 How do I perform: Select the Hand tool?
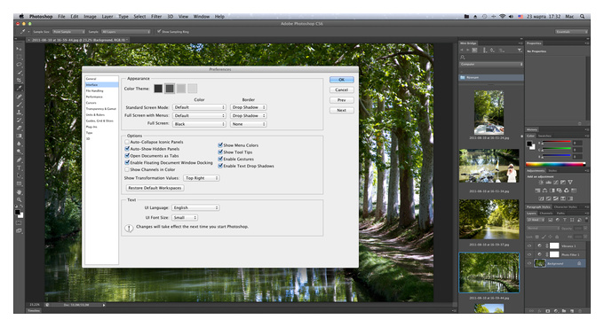pos(19,191)
